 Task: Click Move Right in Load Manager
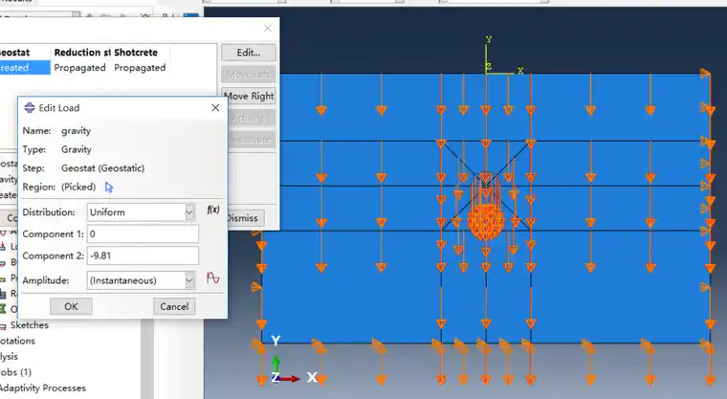248,96
